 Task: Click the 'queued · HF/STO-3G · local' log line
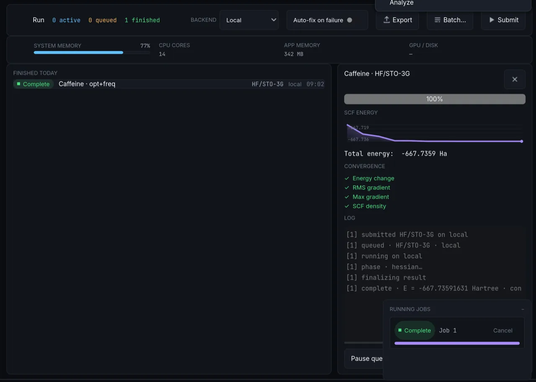point(403,246)
